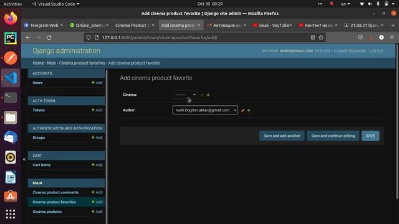Image resolution: width=399 pixels, height=224 pixels.
Task: Add another Cinema with green plus
Action: (208, 95)
